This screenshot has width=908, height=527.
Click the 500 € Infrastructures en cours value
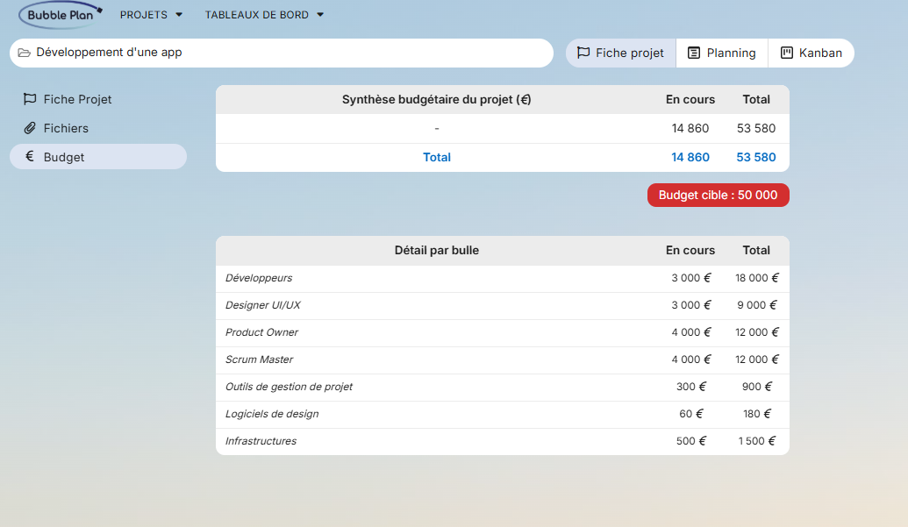pos(690,441)
